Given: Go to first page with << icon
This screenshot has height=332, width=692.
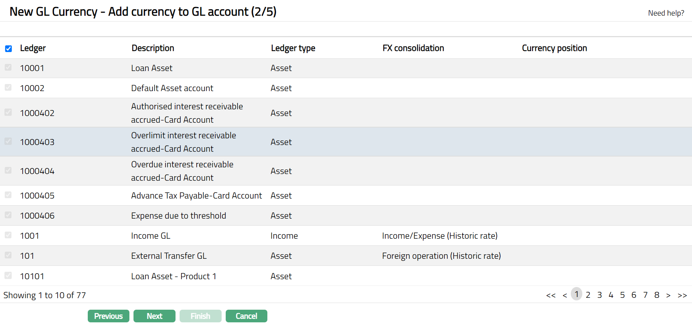Looking at the screenshot, I should (x=551, y=295).
